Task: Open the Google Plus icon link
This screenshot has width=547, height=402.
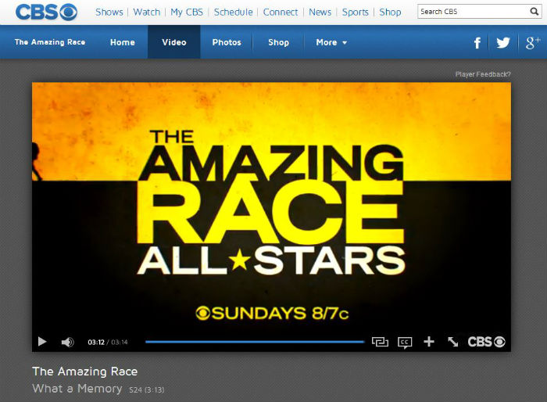Action: [533, 42]
